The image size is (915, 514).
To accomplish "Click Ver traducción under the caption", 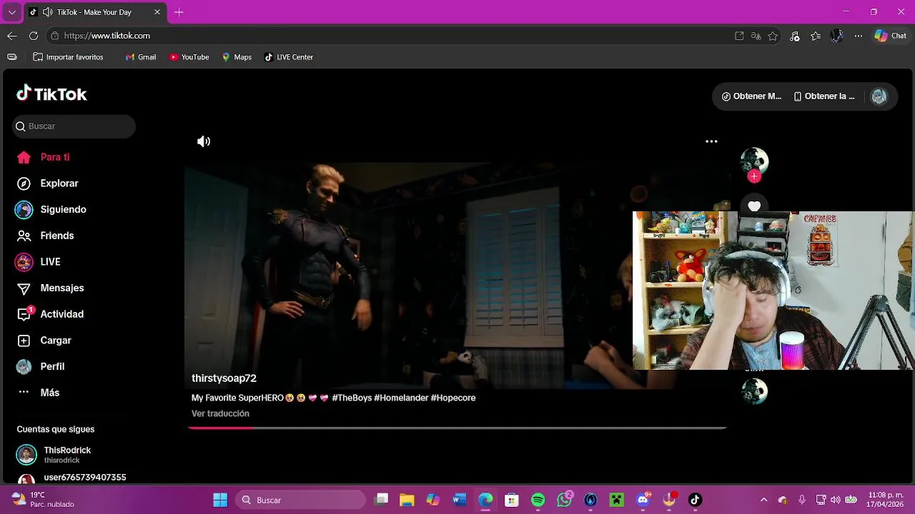I will pos(220,413).
